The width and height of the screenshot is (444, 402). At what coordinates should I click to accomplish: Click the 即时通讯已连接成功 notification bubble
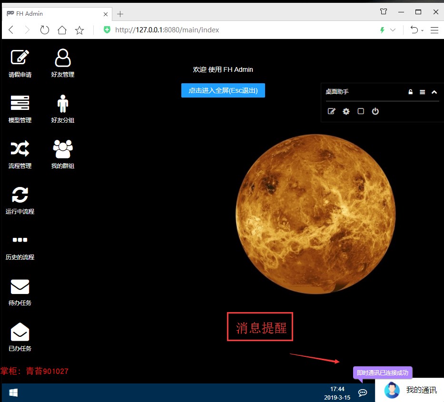tap(383, 373)
